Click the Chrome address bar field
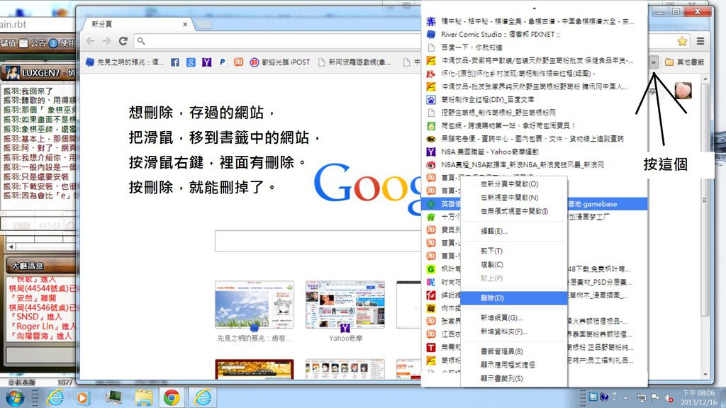This screenshot has width=726, height=408. click(x=278, y=41)
